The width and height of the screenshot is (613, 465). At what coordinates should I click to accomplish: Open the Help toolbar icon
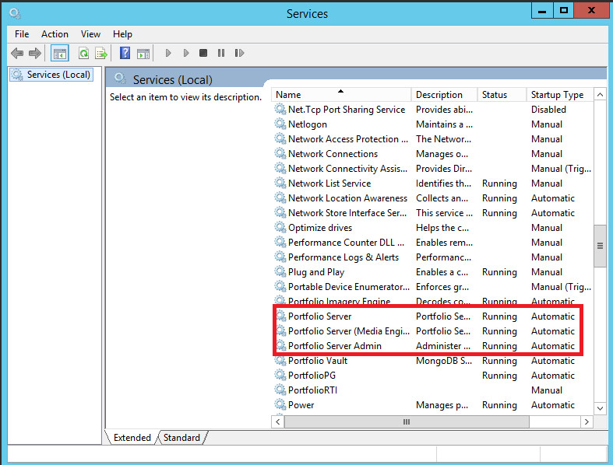pyautogui.click(x=125, y=53)
